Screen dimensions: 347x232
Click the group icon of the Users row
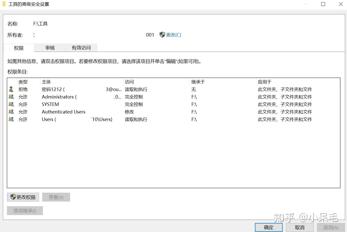point(11,119)
